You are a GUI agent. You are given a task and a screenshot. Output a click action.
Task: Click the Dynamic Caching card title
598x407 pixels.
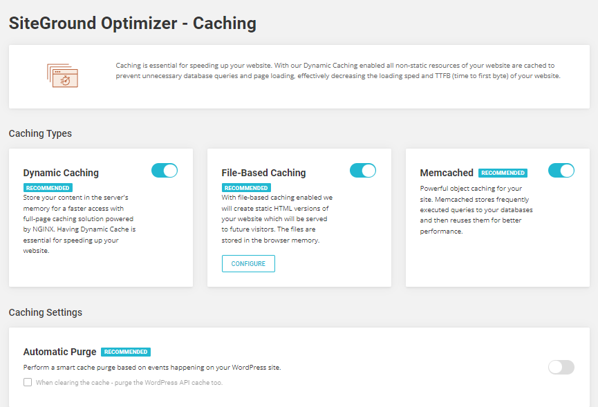(61, 173)
